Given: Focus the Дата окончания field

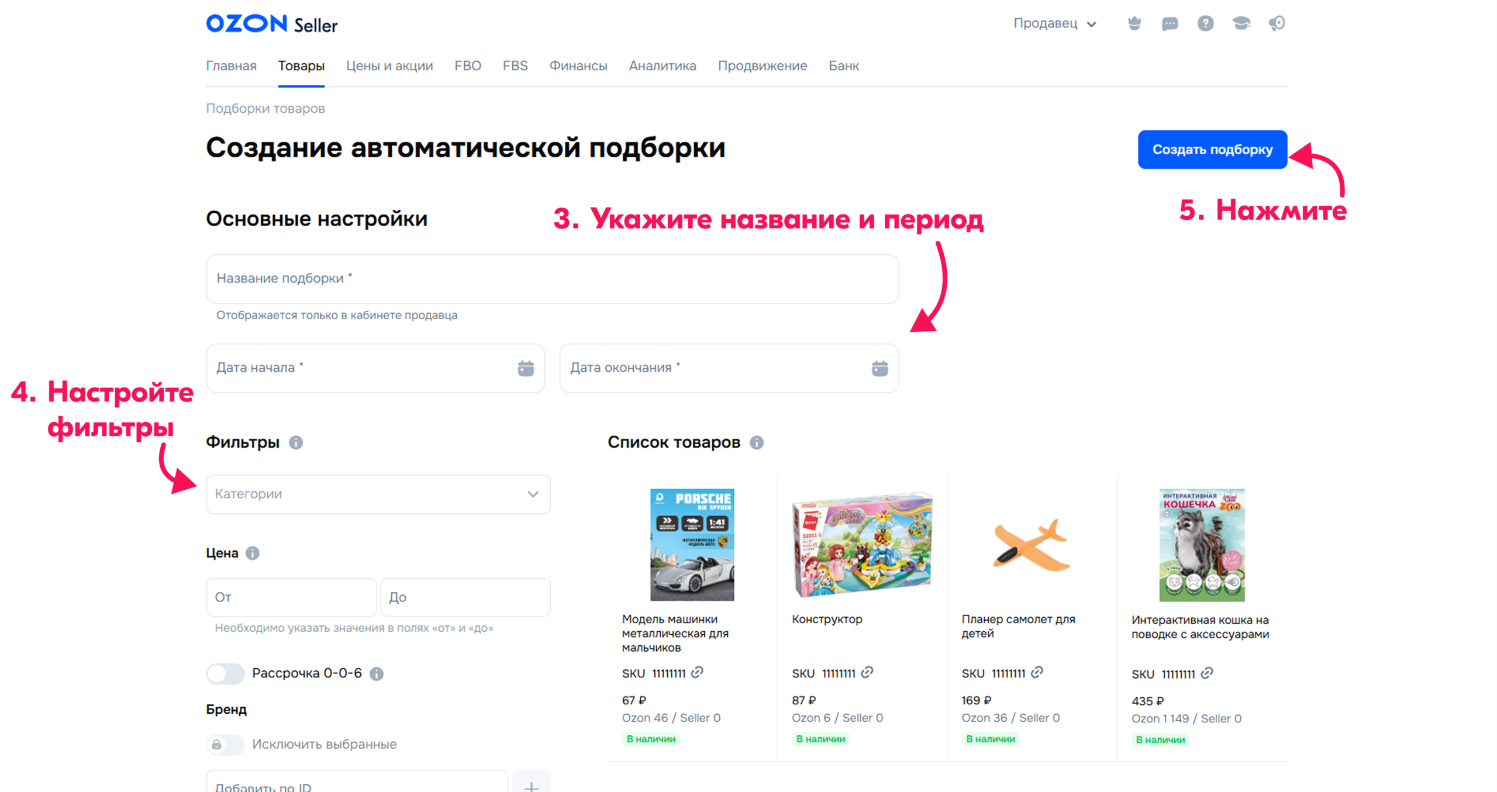Looking at the screenshot, I should 729,368.
